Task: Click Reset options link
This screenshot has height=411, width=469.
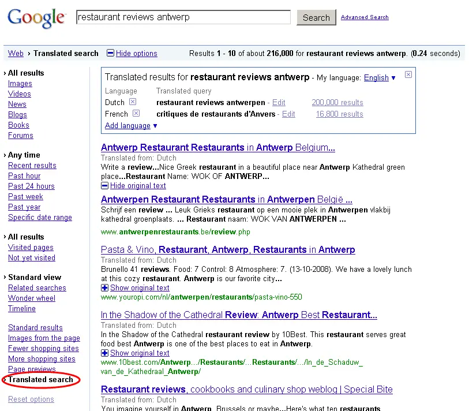Action: tap(31, 399)
